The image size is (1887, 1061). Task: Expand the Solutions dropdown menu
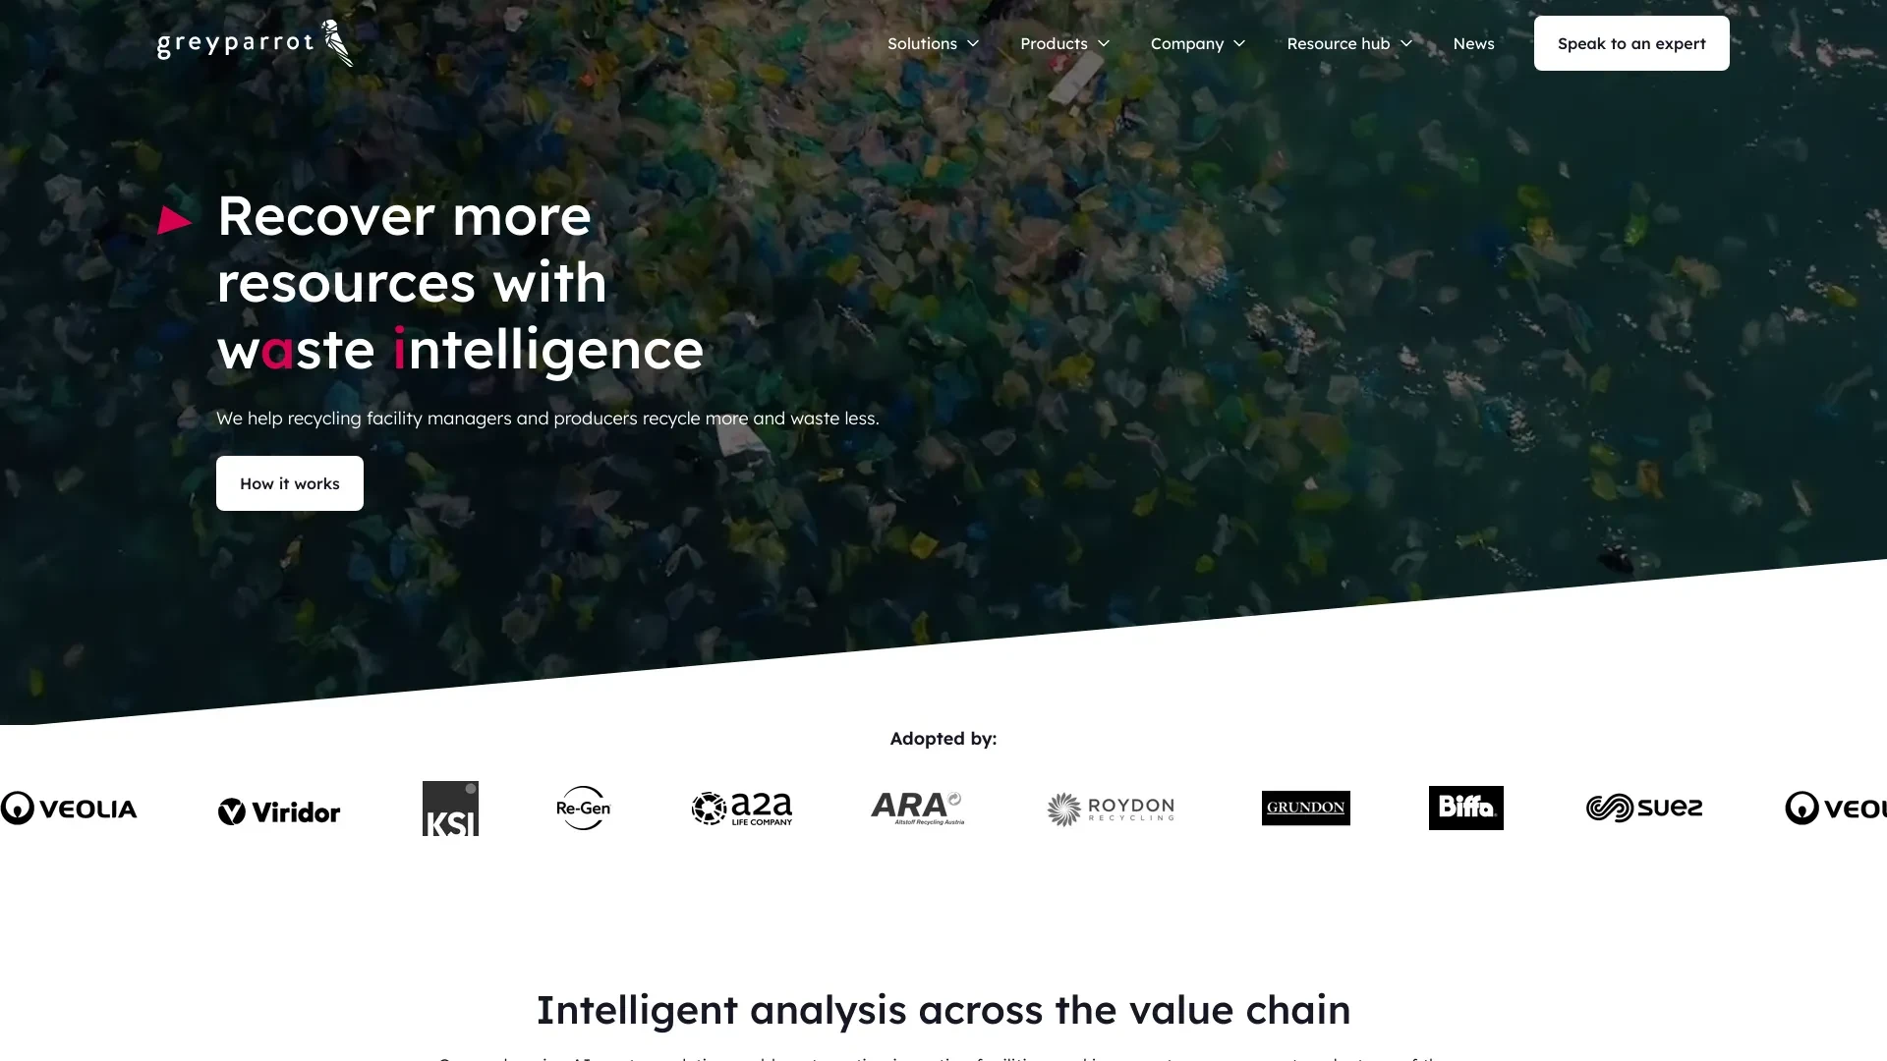933,43
